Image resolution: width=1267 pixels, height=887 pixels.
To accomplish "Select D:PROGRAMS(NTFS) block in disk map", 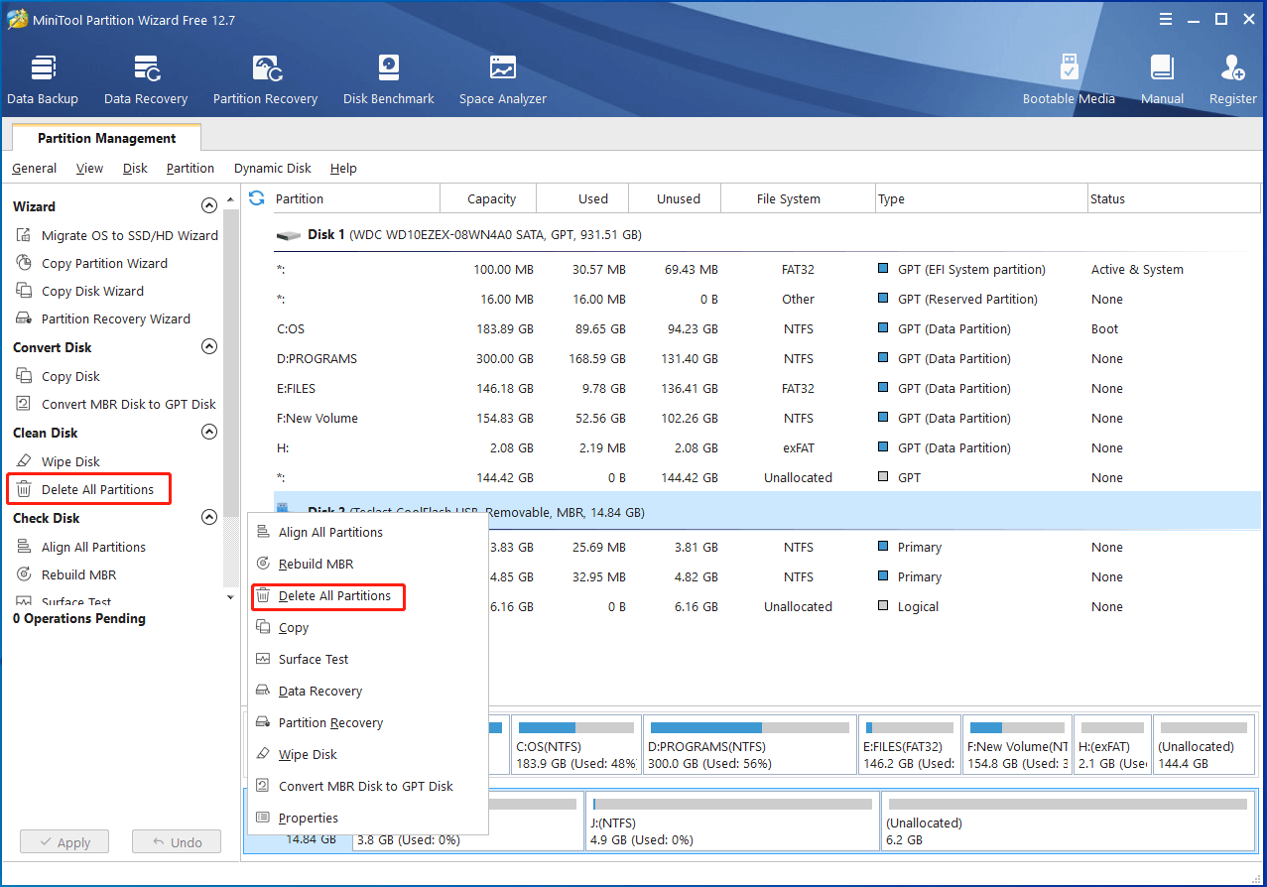I will (749, 745).
